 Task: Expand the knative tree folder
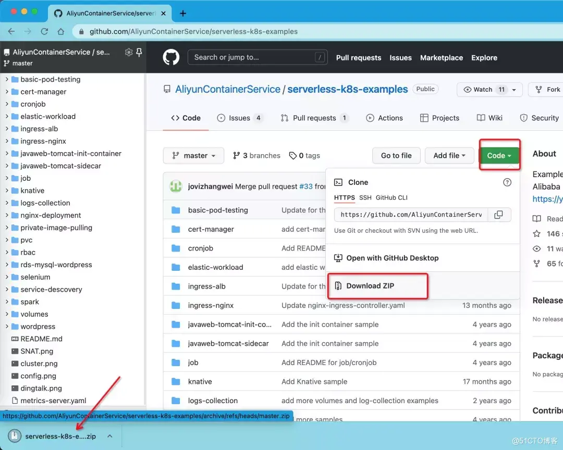(x=6, y=191)
